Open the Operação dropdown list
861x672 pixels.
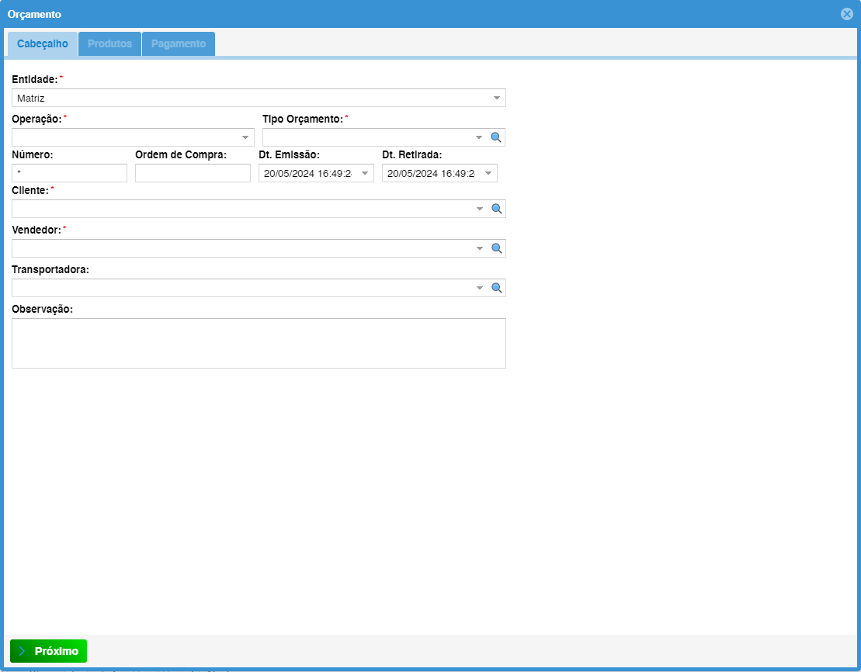(245, 137)
